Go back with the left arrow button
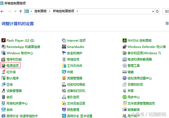Viewport: 169px width, 118px height. (x=2, y=11)
